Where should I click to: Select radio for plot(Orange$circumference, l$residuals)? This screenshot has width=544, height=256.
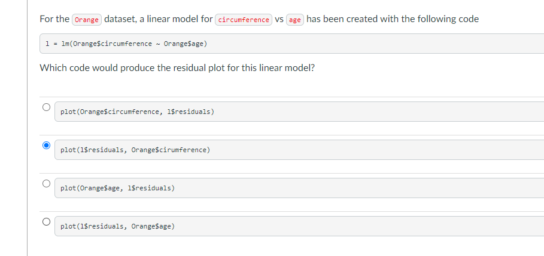[x=46, y=107]
